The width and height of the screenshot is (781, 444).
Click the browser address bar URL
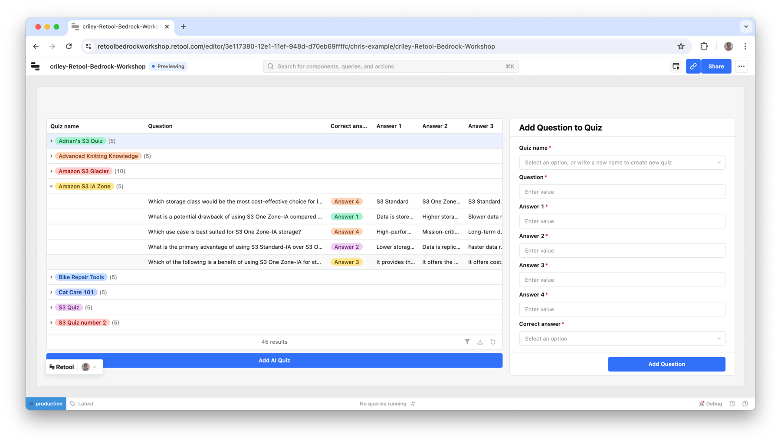(296, 46)
